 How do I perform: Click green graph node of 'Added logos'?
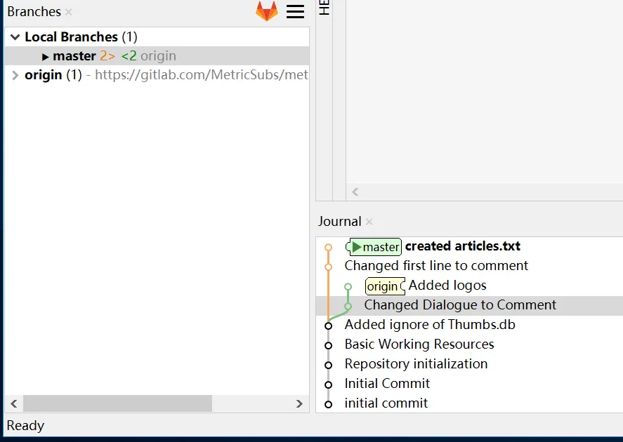pyautogui.click(x=348, y=286)
